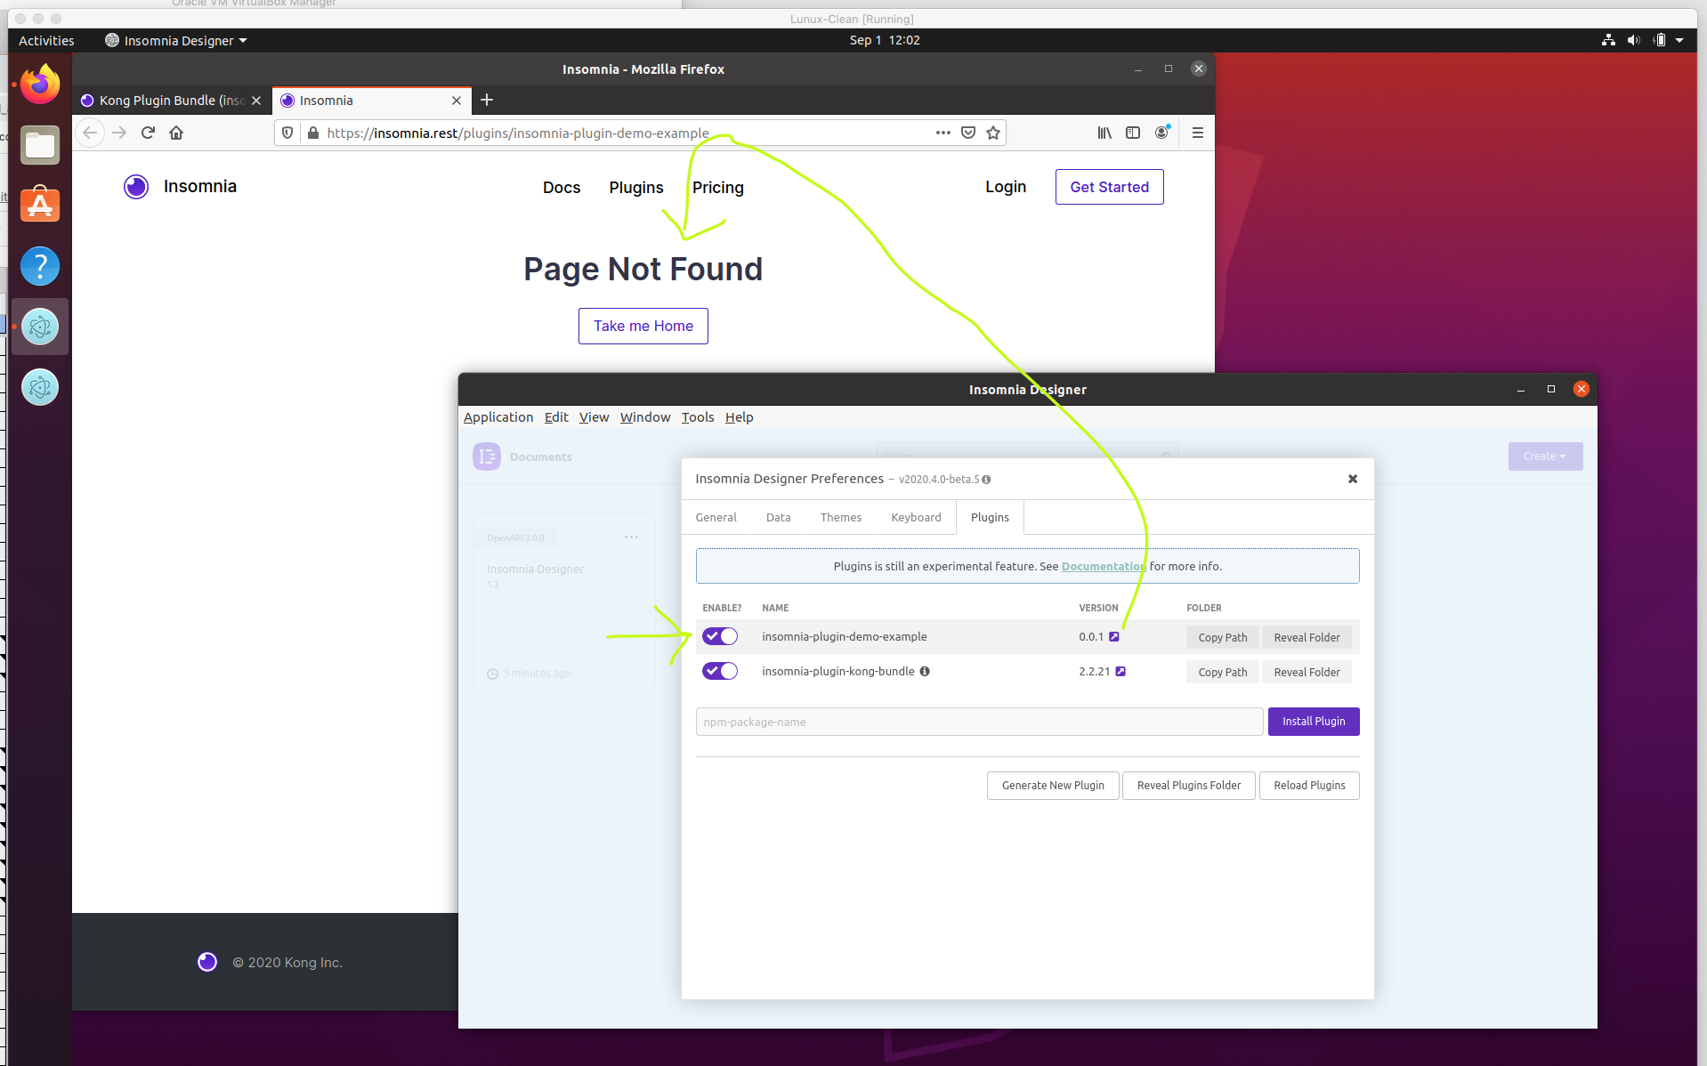This screenshot has height=1066, width=1707.
Task: Open a new Firefox tab with plus
Action: coord(487,100)
